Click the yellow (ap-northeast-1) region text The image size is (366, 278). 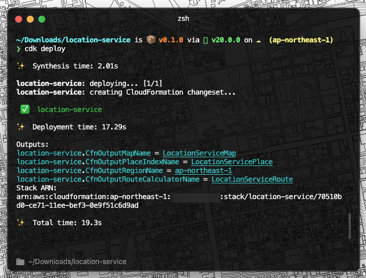[x=301, y=40]
